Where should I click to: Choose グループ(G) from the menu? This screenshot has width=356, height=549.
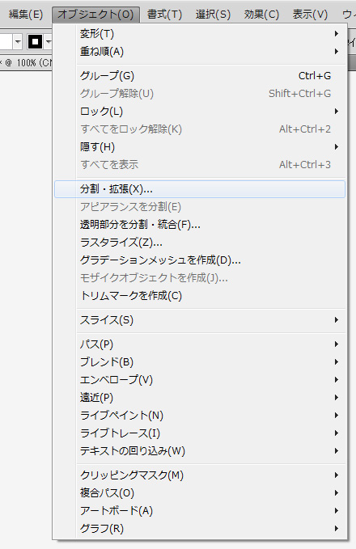pyautogui.click(x=200, y=76)
